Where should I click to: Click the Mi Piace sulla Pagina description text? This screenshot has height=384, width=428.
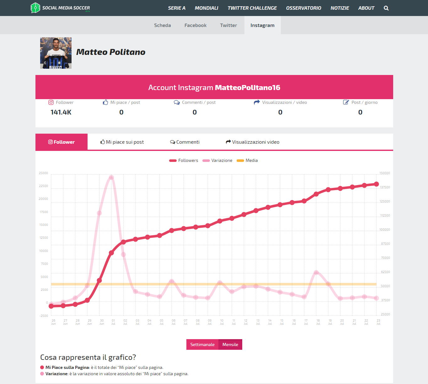pos(104,367)
